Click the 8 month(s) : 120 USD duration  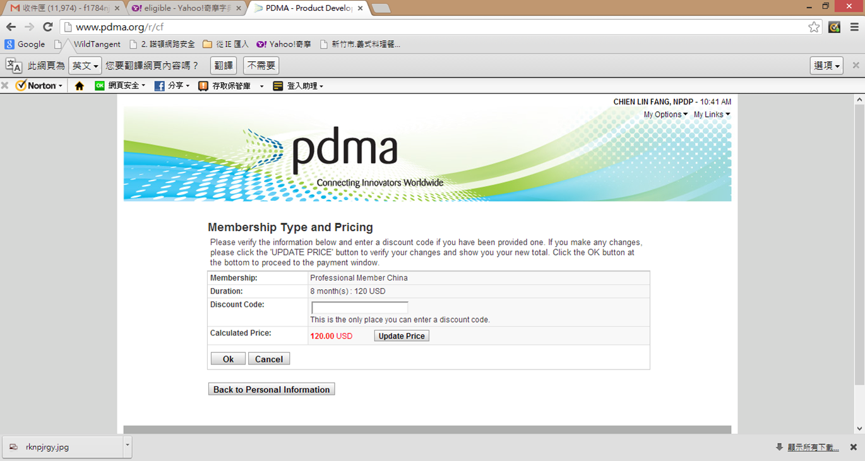click(347, 291)
